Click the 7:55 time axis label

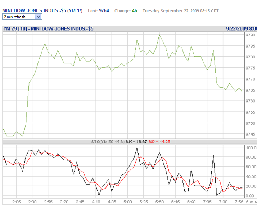[x=239, y=202]
